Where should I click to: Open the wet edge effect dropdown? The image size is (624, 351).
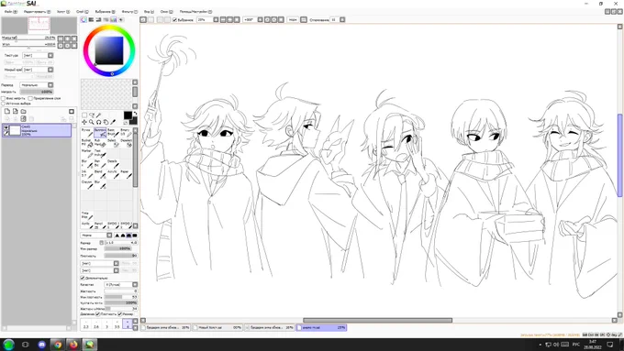pyautogui.click(x=38, y=70)
